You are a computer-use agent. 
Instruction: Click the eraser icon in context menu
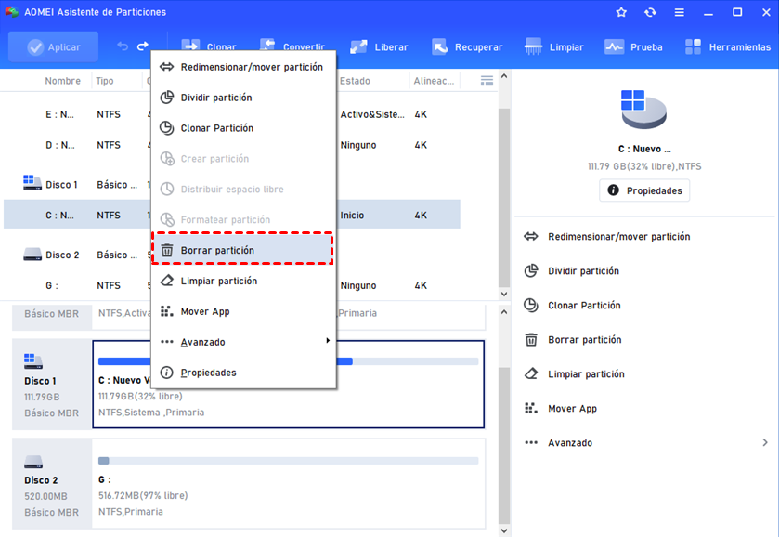pyautogui.click(x=167, y=281)
